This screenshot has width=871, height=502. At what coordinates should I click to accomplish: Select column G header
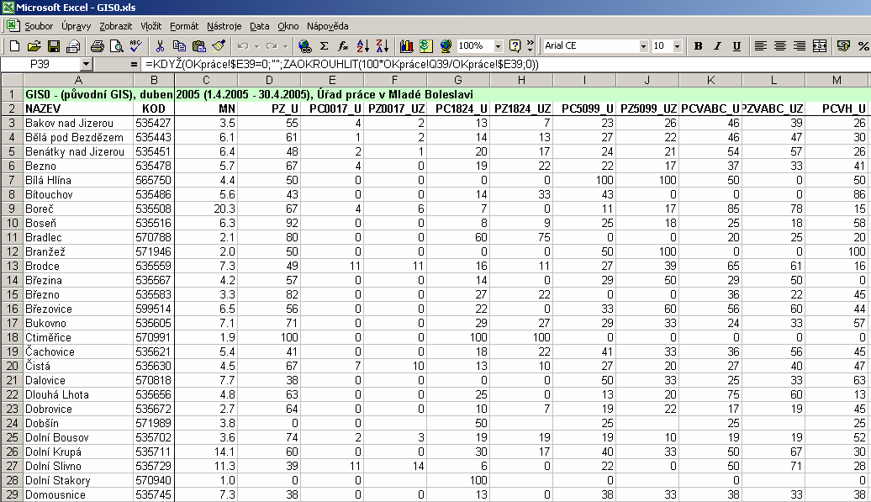tap(458, 80)
